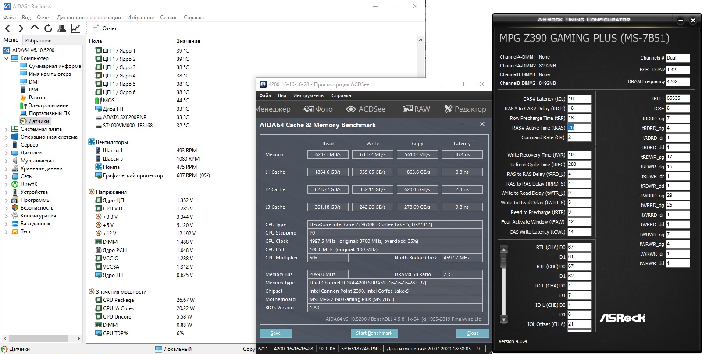The width and height of the screenshot is (702, 354).
Task: Select the IPMI tree entry
Action: [34, 90]
